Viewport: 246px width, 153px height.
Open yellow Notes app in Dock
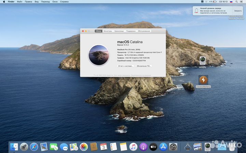123,147
